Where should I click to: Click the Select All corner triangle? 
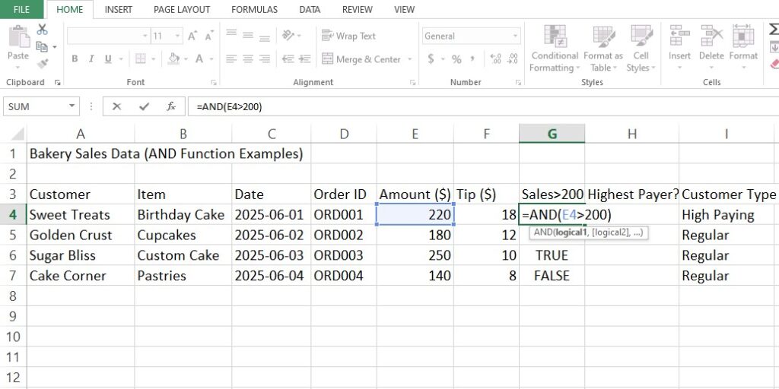(17, 134)
